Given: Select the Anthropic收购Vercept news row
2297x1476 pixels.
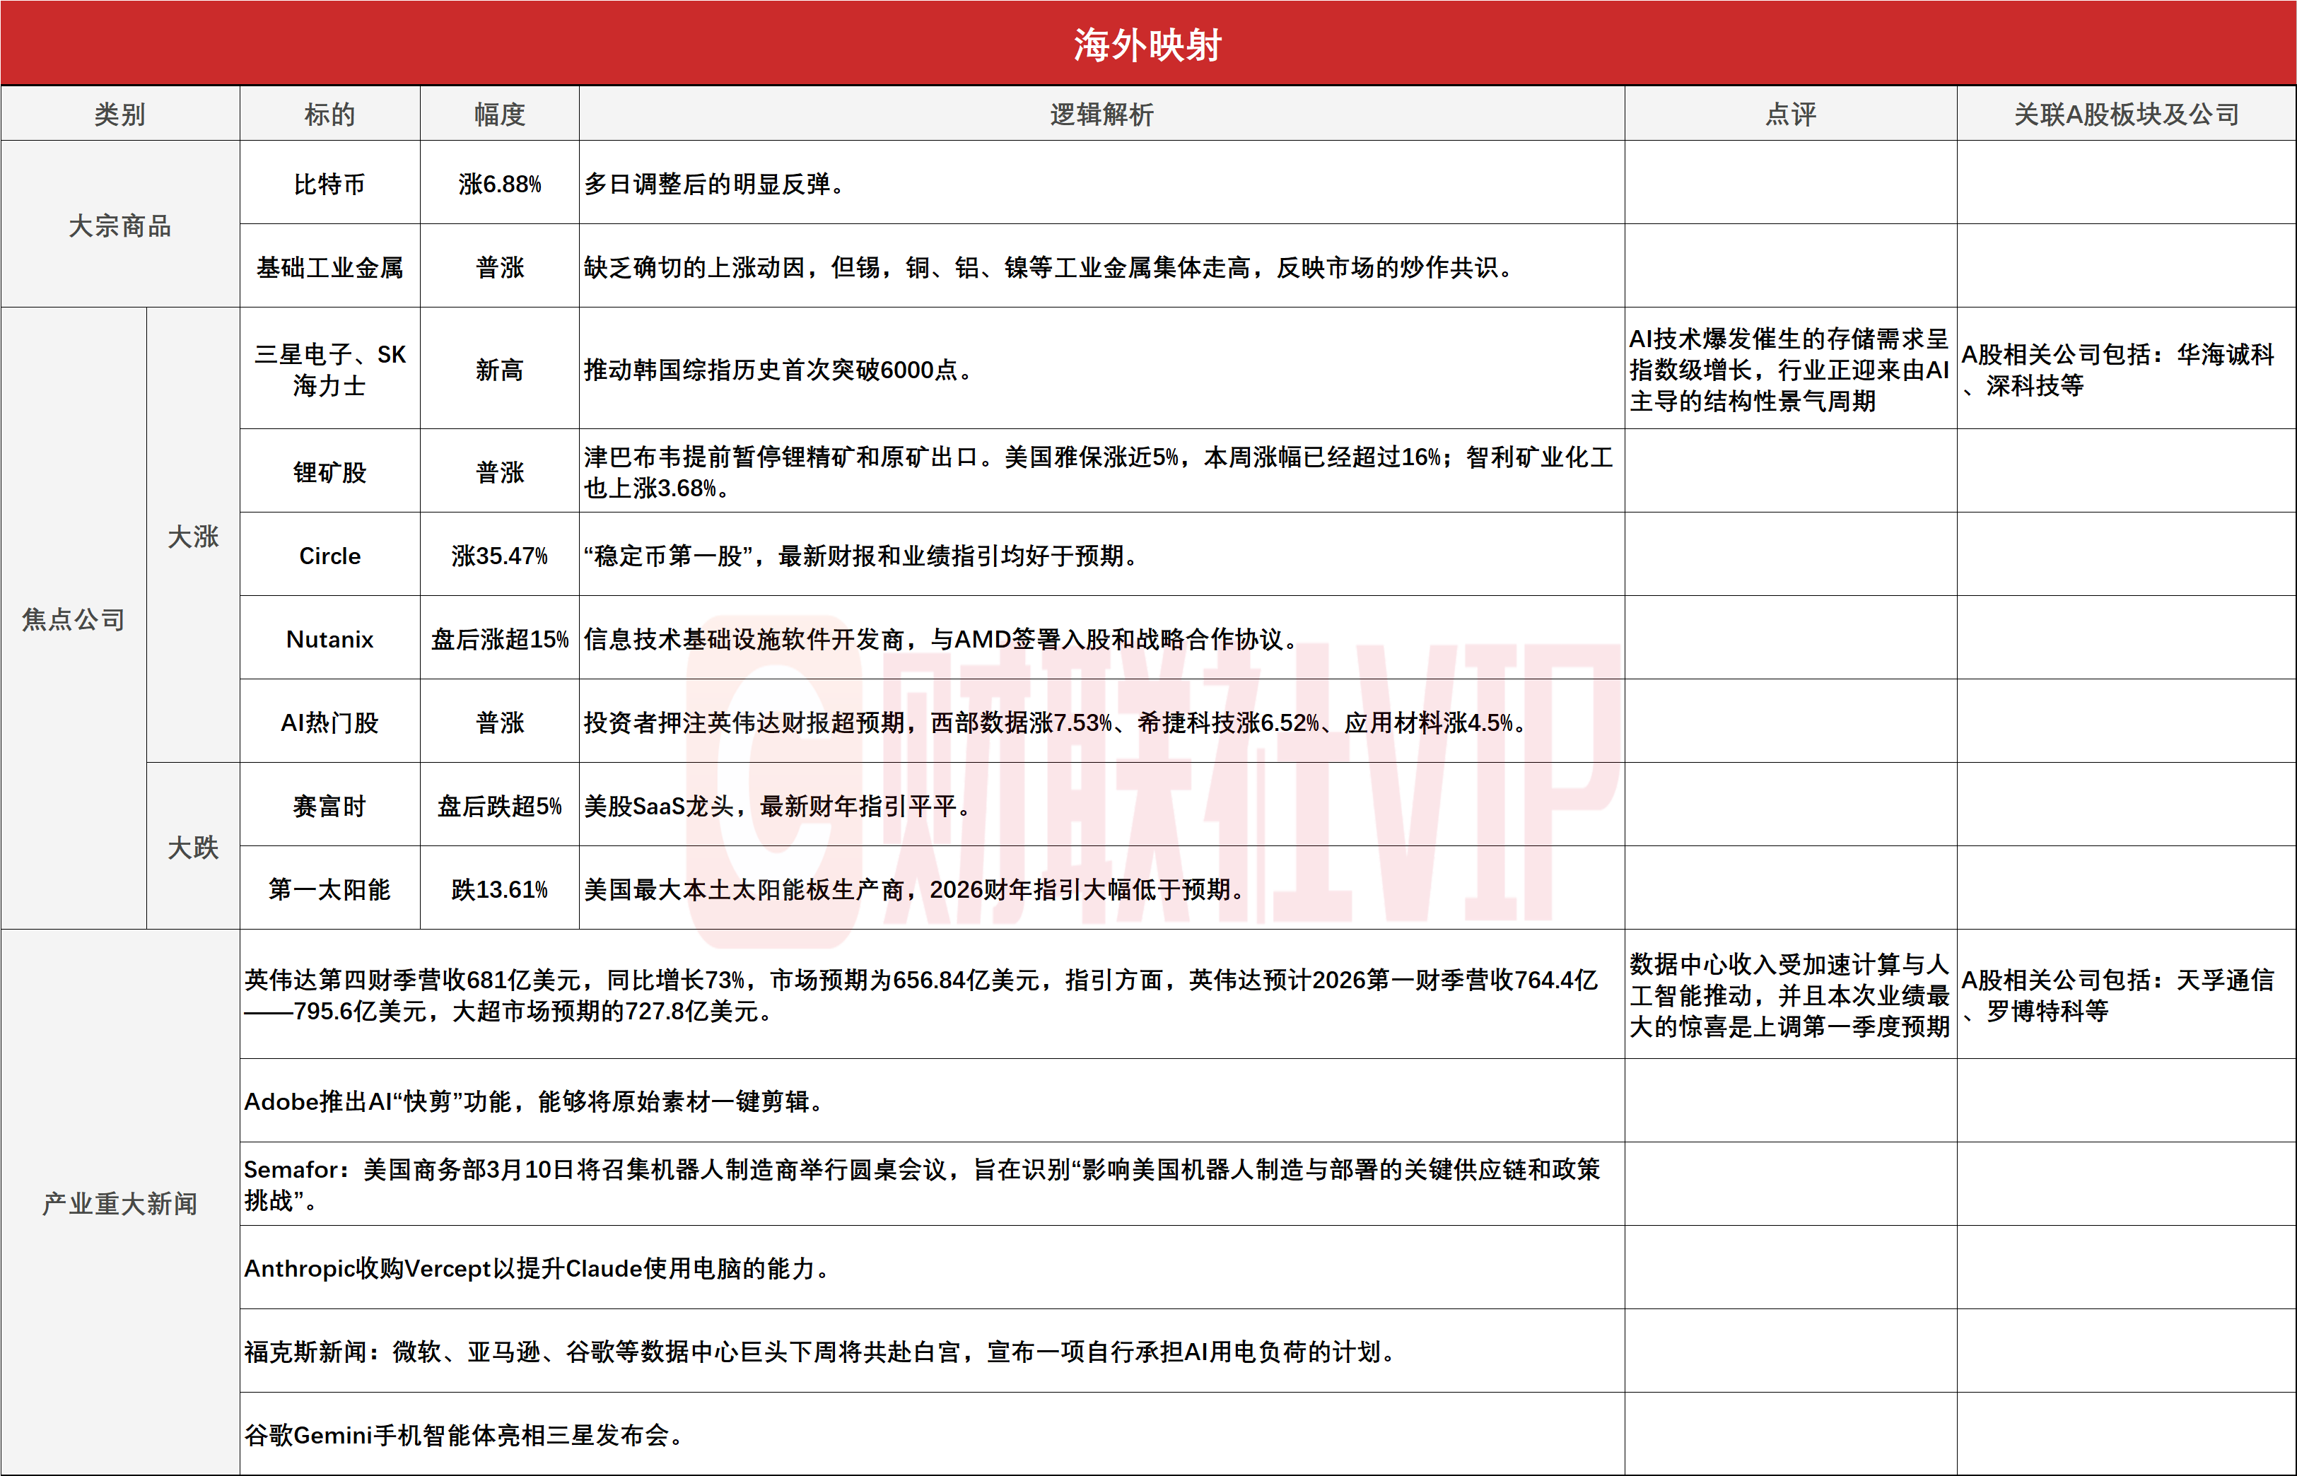Looking at the screenshot, I should point(537,1268).
